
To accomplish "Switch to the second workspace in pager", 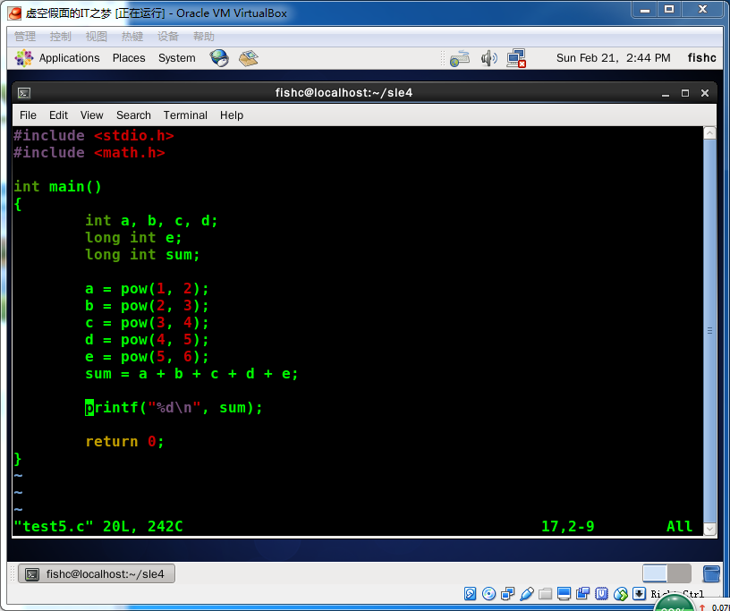I will [x=679, y=573].
